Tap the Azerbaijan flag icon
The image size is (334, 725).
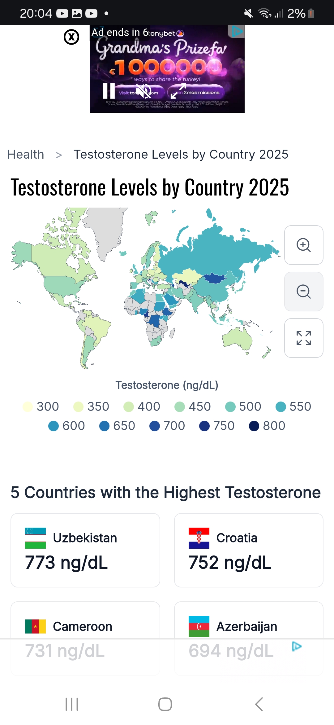click(x=199, y=626)
